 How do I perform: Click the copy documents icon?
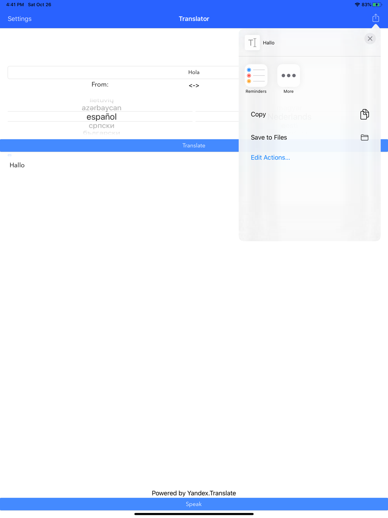[364, 114]
